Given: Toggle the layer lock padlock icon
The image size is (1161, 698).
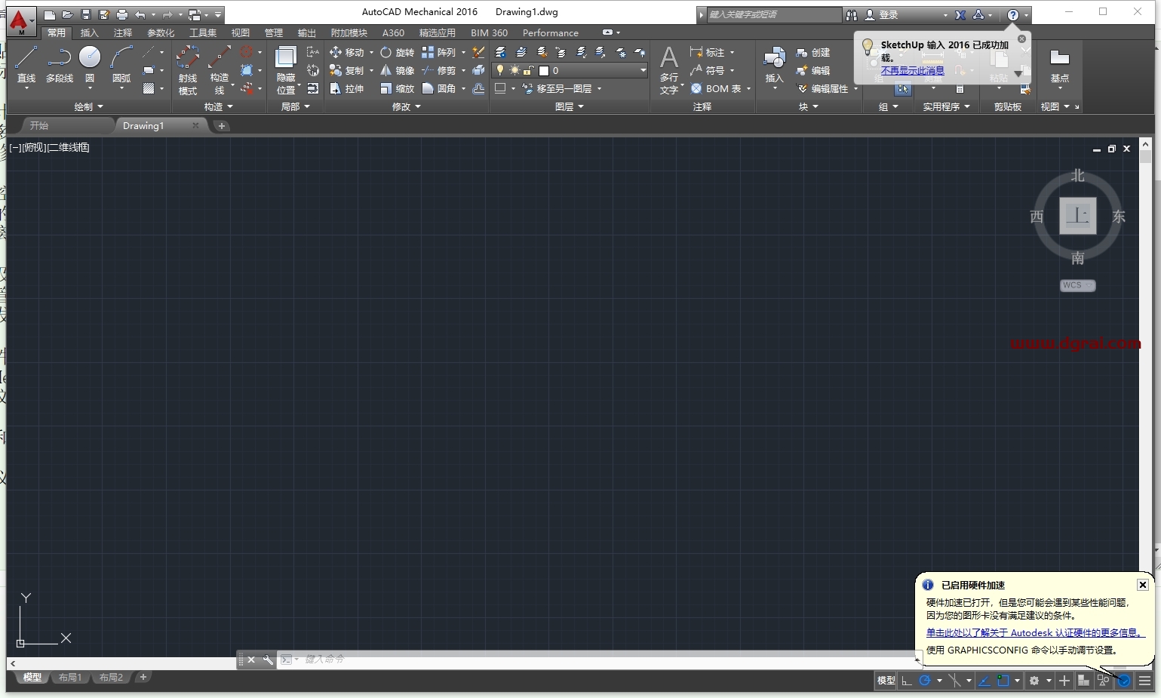Looking at the screenshot, I should 529,70.
